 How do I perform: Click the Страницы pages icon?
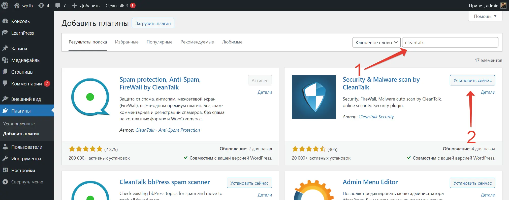(5, 72)
